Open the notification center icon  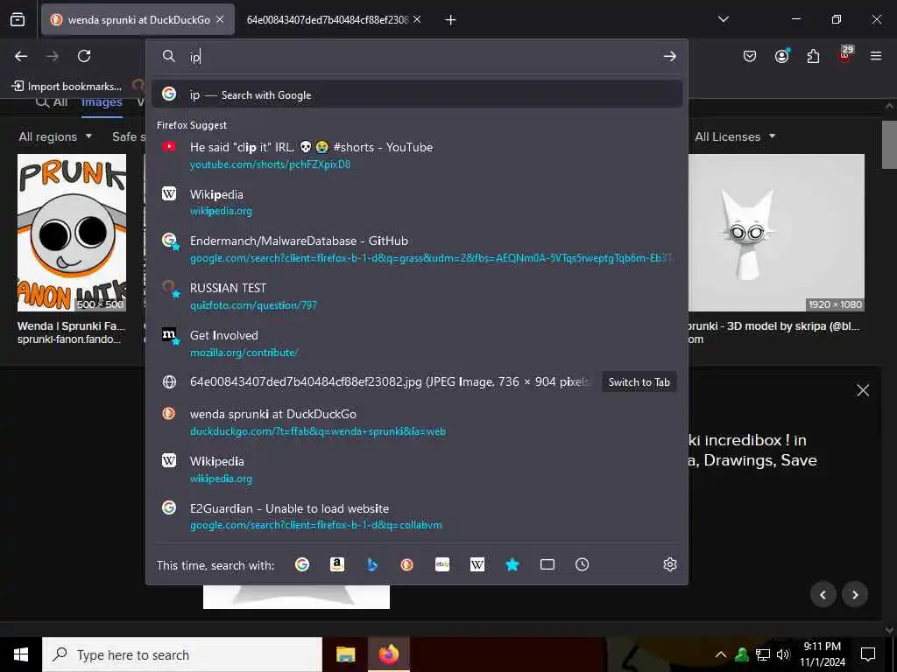tap(868, 654)
